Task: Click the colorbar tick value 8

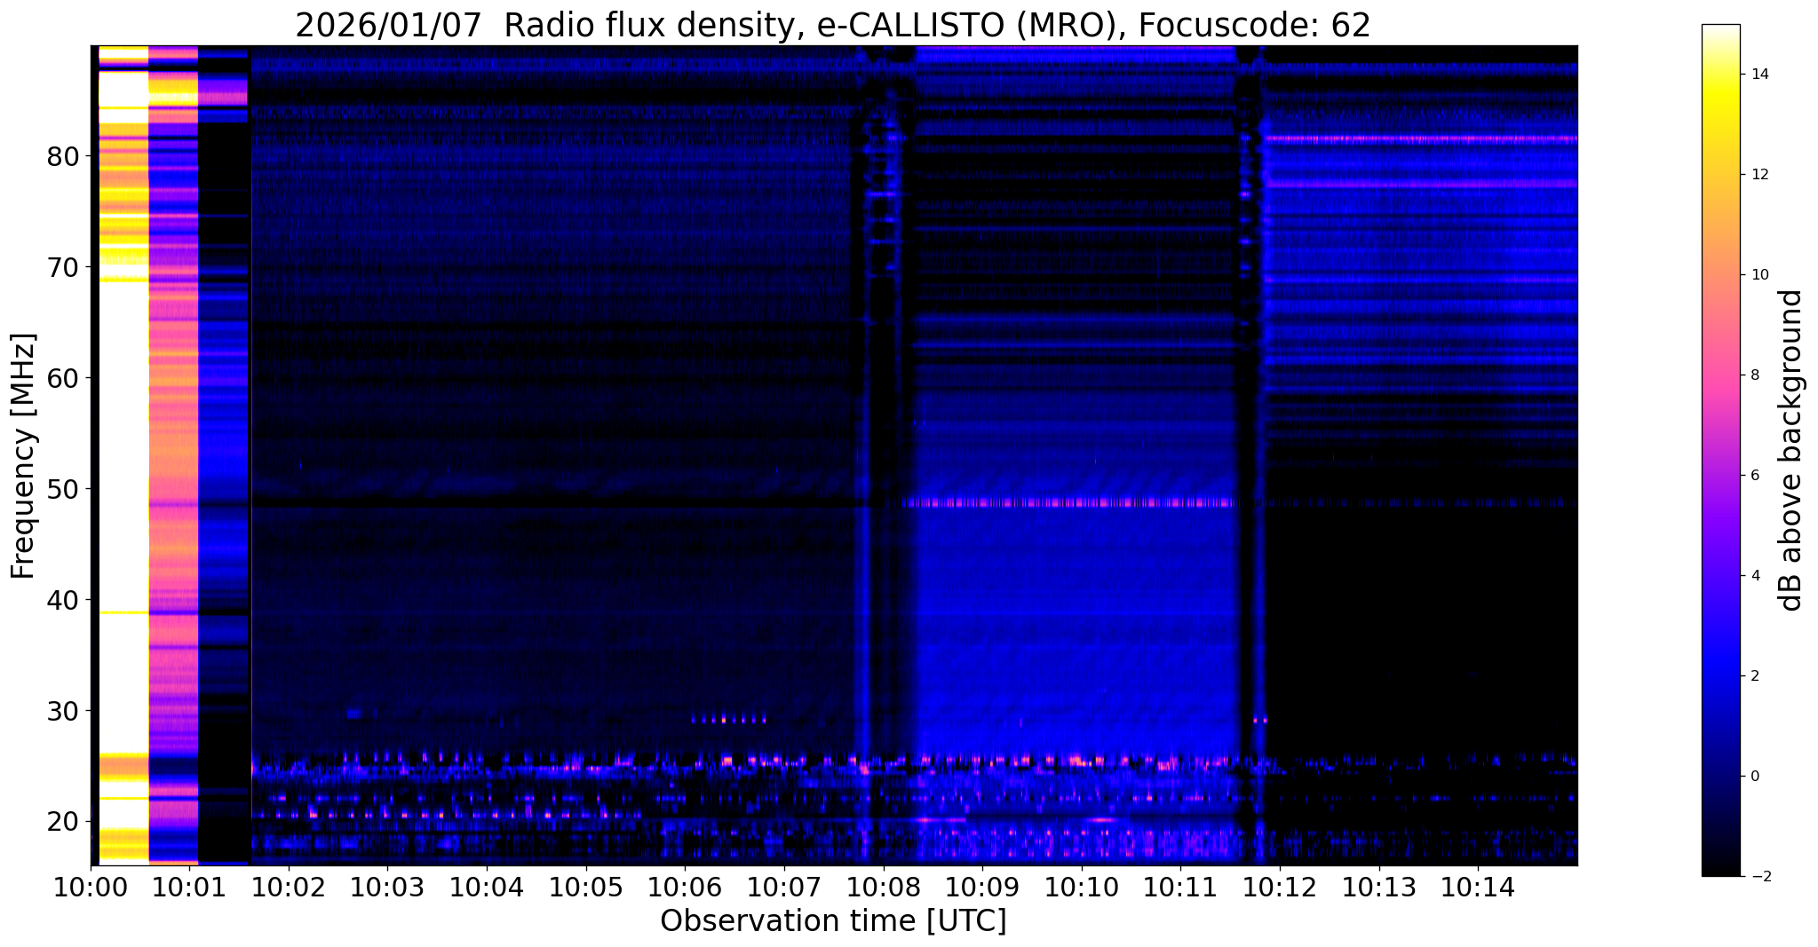Action: (x=1754, y=375)
